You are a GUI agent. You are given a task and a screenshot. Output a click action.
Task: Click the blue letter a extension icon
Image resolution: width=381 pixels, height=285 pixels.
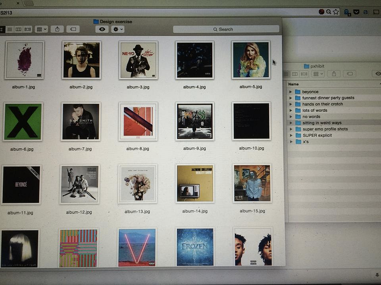tap(366, 11)
